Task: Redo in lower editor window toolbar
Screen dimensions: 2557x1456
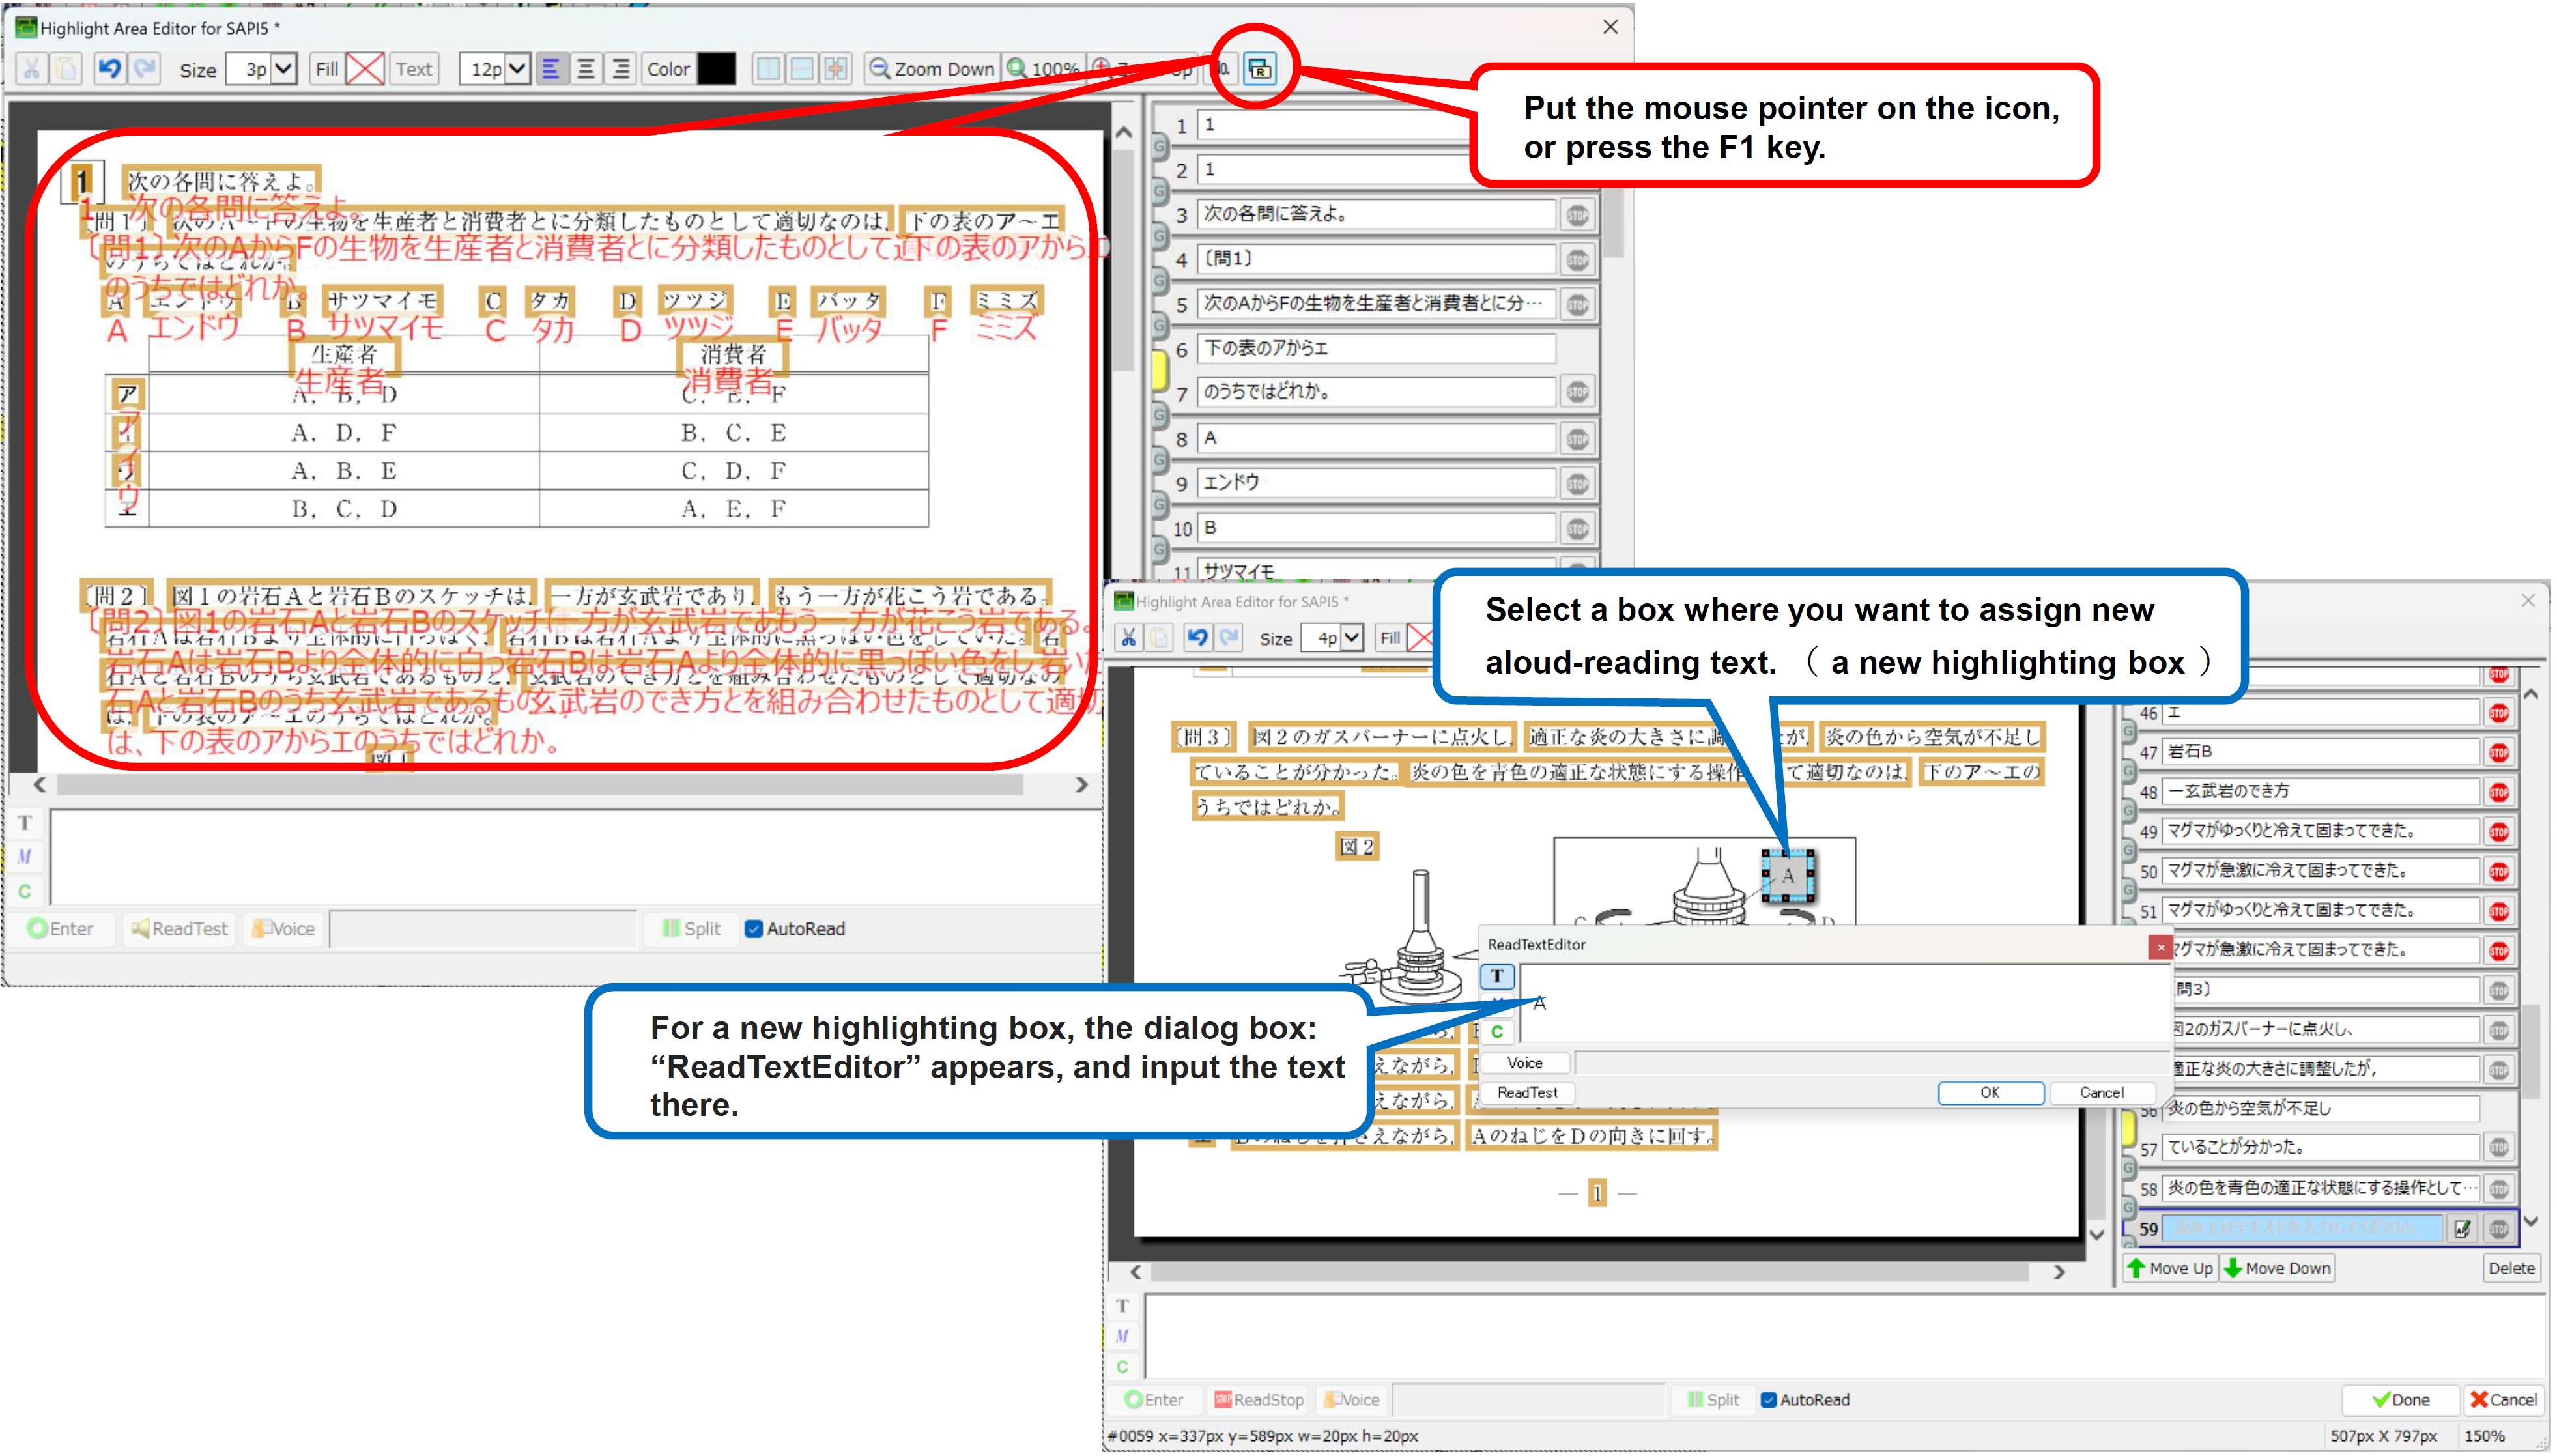Action: (1229, 638)
